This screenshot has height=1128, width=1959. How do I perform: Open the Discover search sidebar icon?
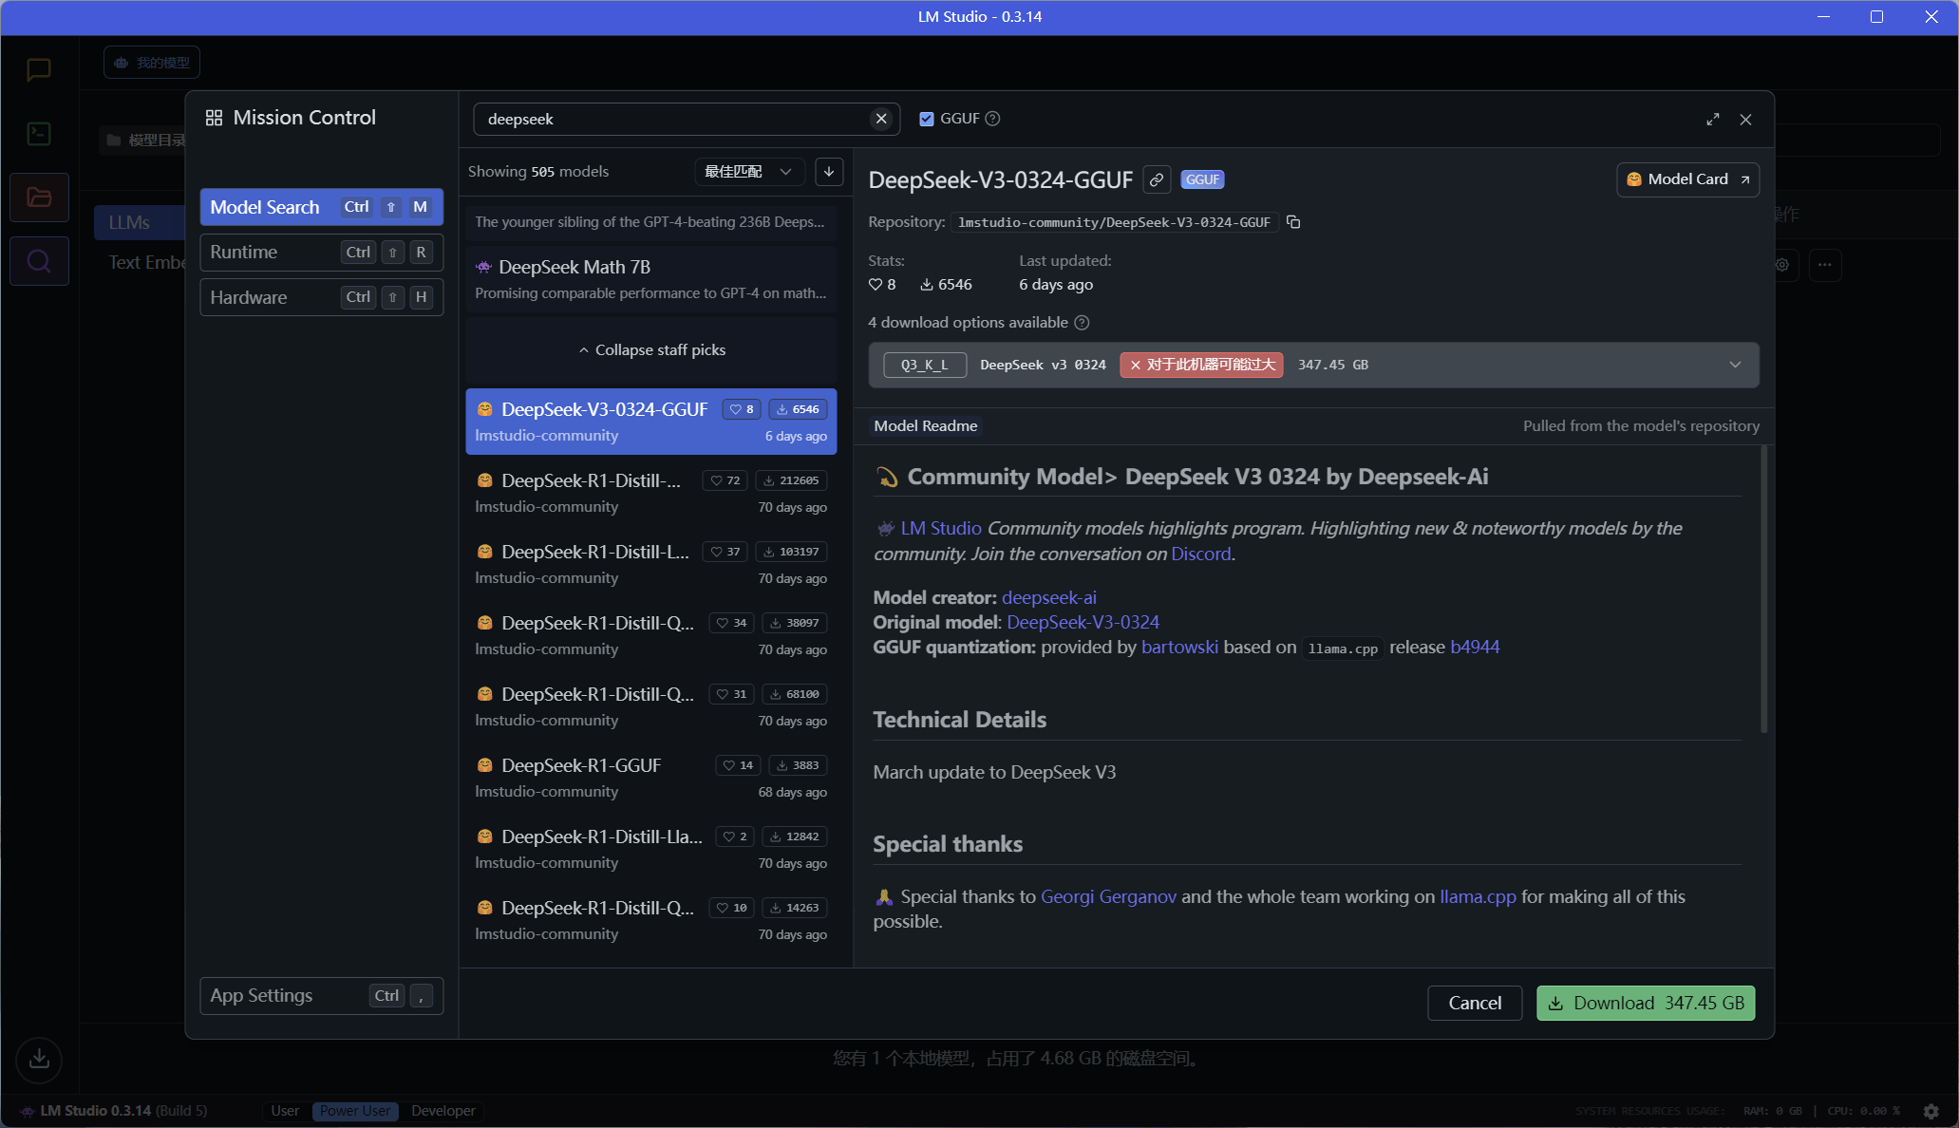click(x=39, y=261)
